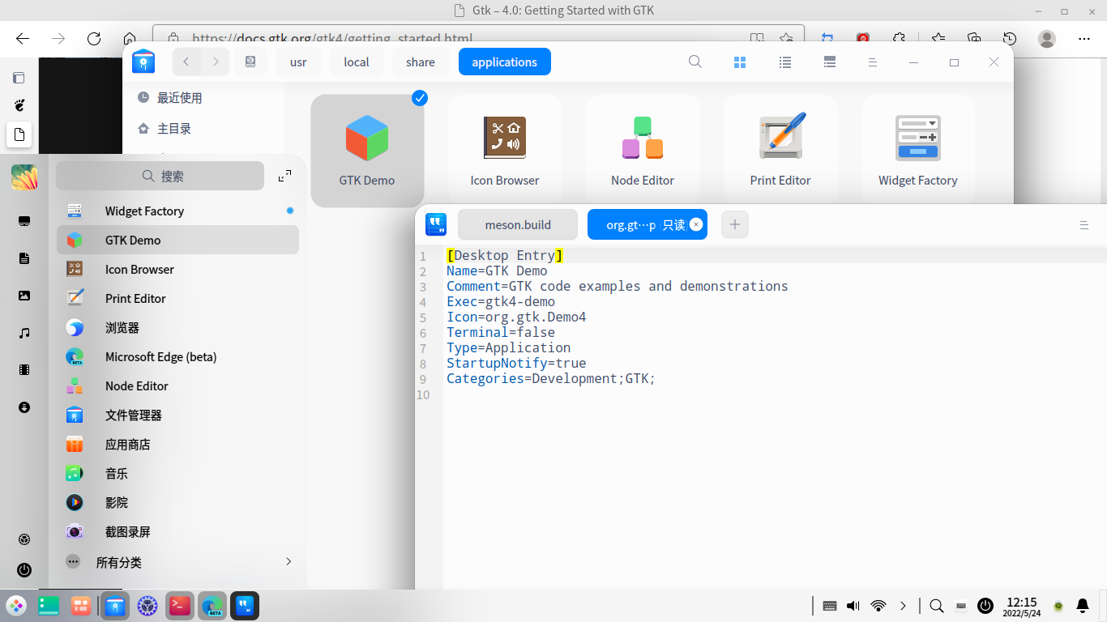Switch to the meson.build editor tab
Image resolution: width=1107 pixels, height=622 pixels.
[518, 224]
